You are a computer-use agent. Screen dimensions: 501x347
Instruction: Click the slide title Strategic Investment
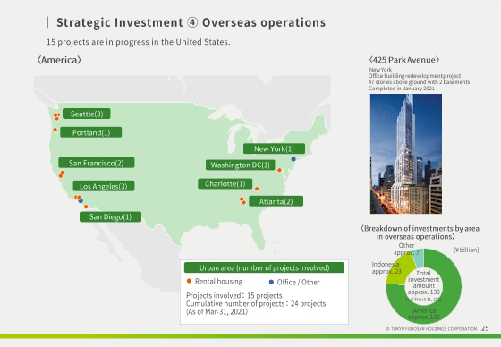[x=191, y=22]
